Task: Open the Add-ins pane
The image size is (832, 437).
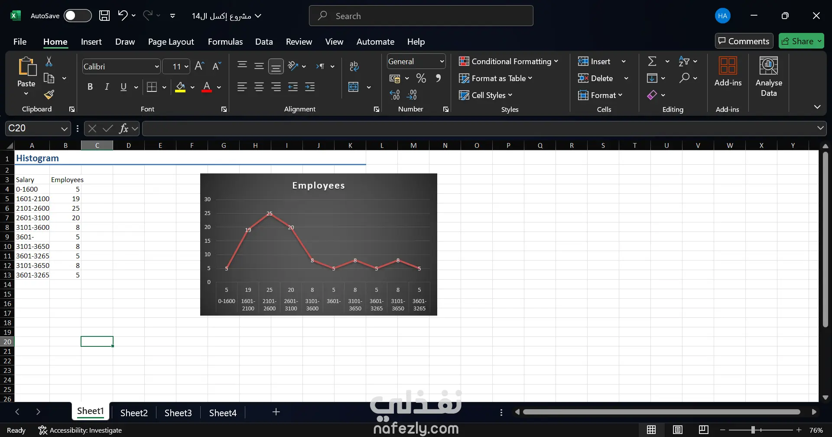Action: [x=728, y=72]
